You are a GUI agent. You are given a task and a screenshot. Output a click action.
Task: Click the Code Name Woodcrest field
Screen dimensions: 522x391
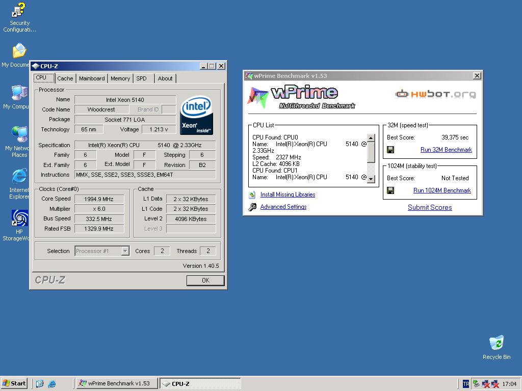click(x=101, y=109)
